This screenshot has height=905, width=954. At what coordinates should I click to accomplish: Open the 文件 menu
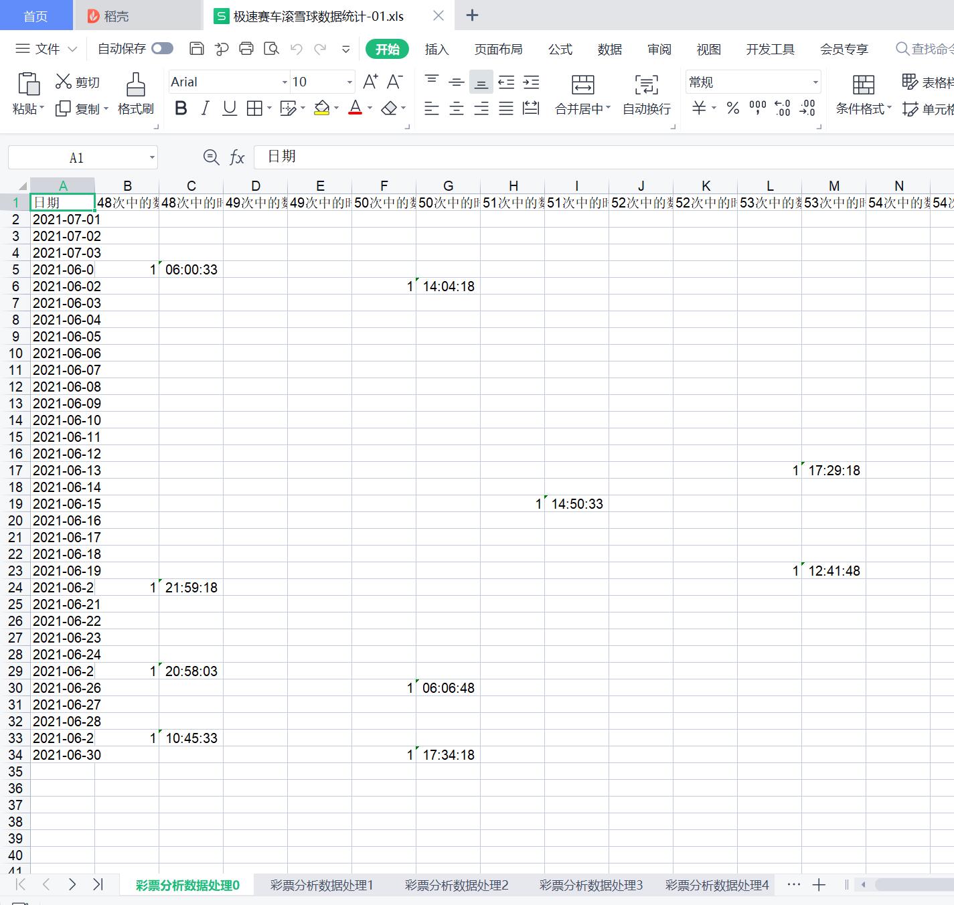click(x=46, y=49)
